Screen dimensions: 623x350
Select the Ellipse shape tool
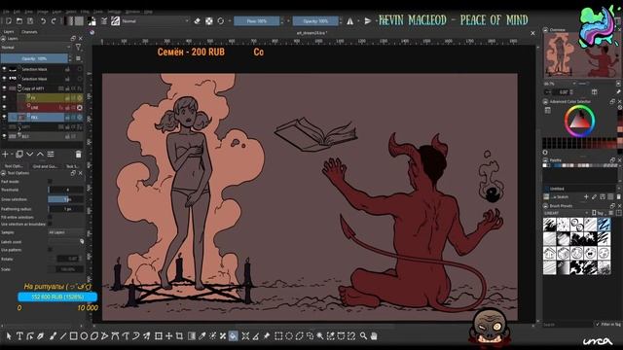point(84,336)
